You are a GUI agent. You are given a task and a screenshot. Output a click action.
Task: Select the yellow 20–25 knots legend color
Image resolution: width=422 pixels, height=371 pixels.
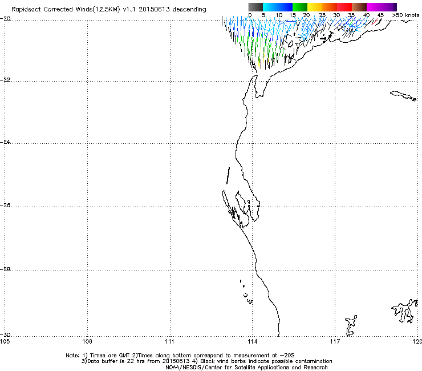tap(315, 7)
